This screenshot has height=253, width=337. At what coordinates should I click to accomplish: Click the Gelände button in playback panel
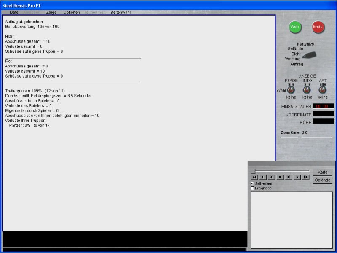tap(322, 180)
